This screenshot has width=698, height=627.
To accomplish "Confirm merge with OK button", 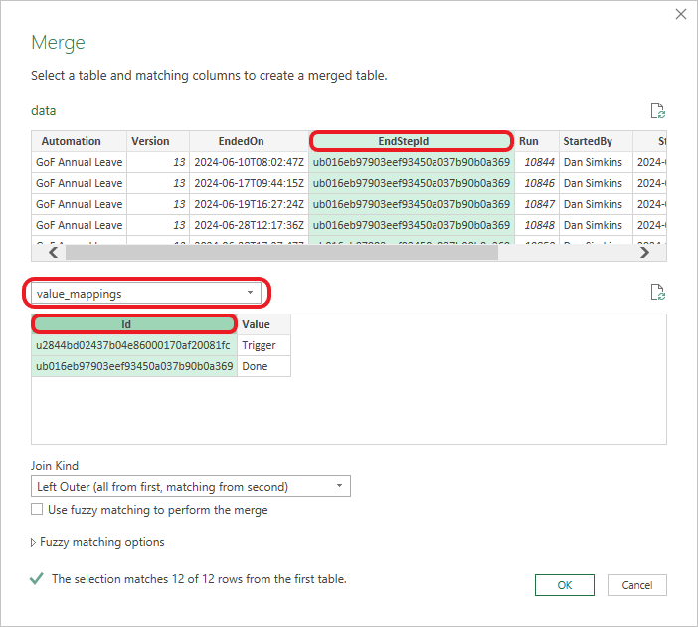I will [x=565, y=584].
